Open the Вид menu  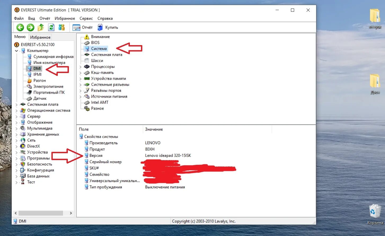(32, 18)
